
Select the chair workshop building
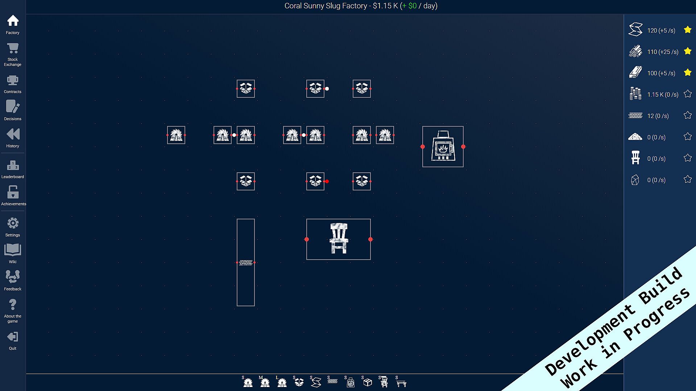338,239
